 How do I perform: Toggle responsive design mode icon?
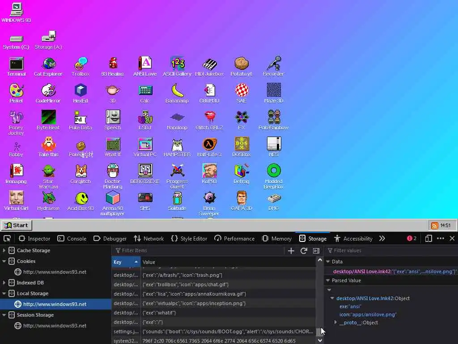click(x=428, y=239)
